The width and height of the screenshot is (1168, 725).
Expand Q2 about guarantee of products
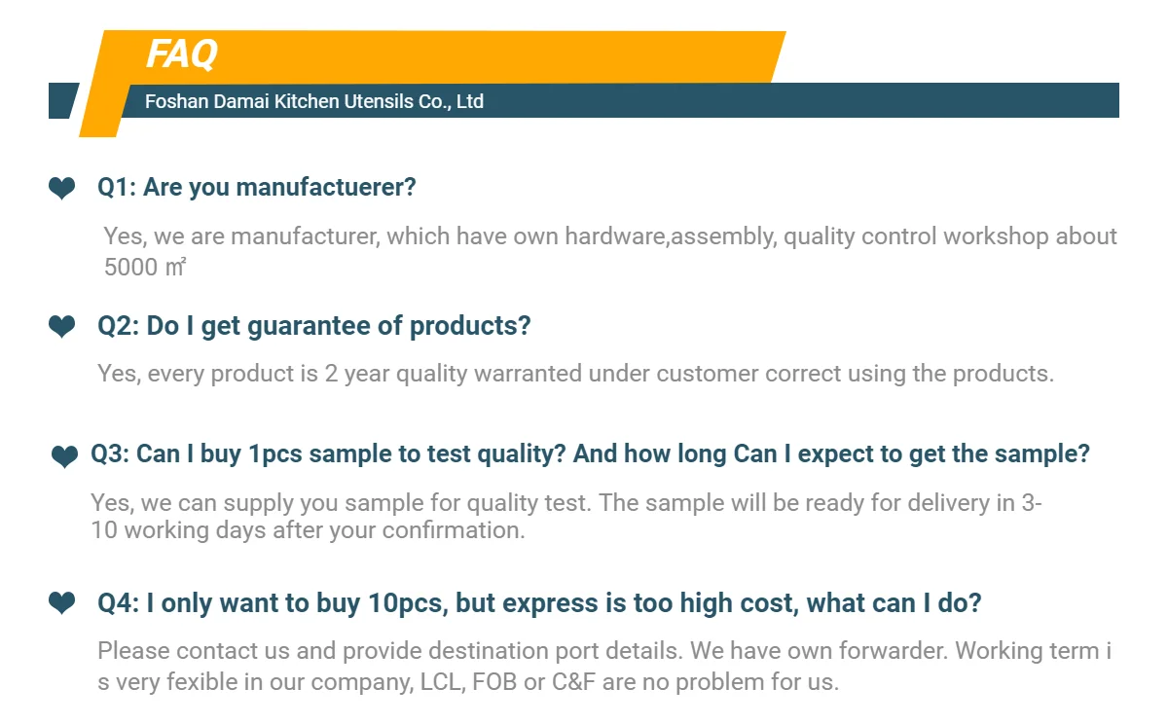pos(314,326)
